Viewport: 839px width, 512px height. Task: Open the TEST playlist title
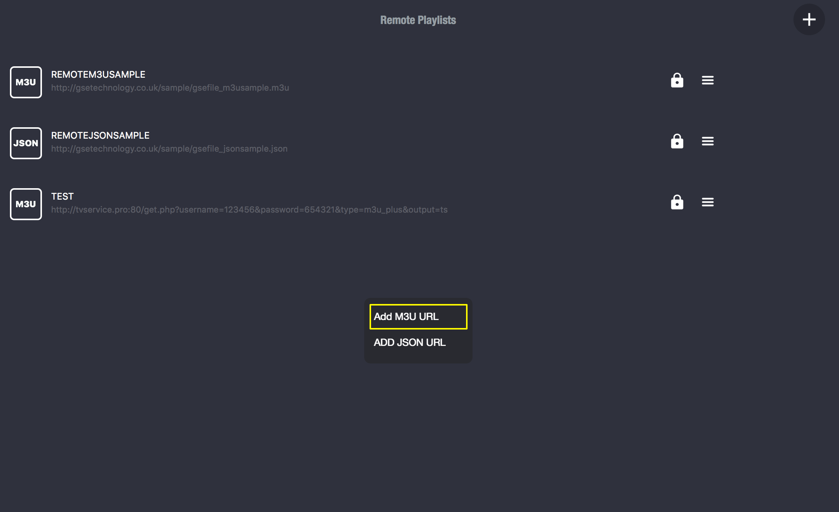pos(62,197)
